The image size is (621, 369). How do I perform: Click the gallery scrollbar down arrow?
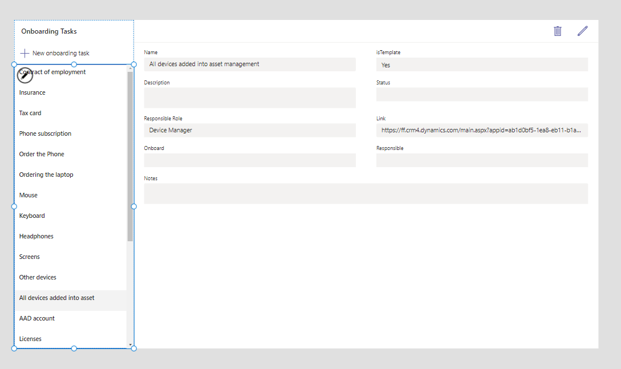(131, 345)
